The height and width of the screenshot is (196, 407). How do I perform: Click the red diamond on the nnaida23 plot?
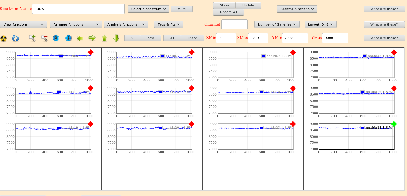click(x=293, y=124)
